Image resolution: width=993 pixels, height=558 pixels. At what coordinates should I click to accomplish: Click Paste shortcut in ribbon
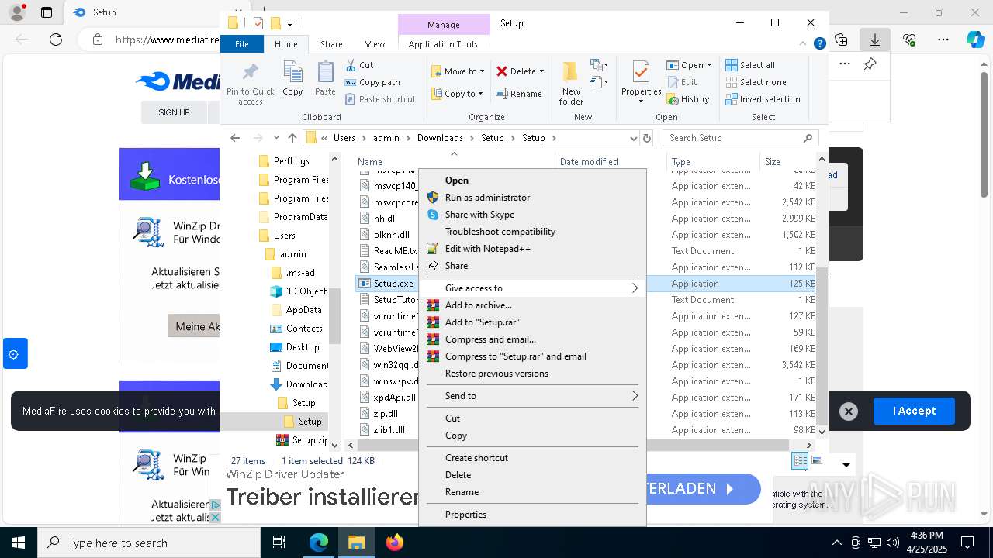380,99
